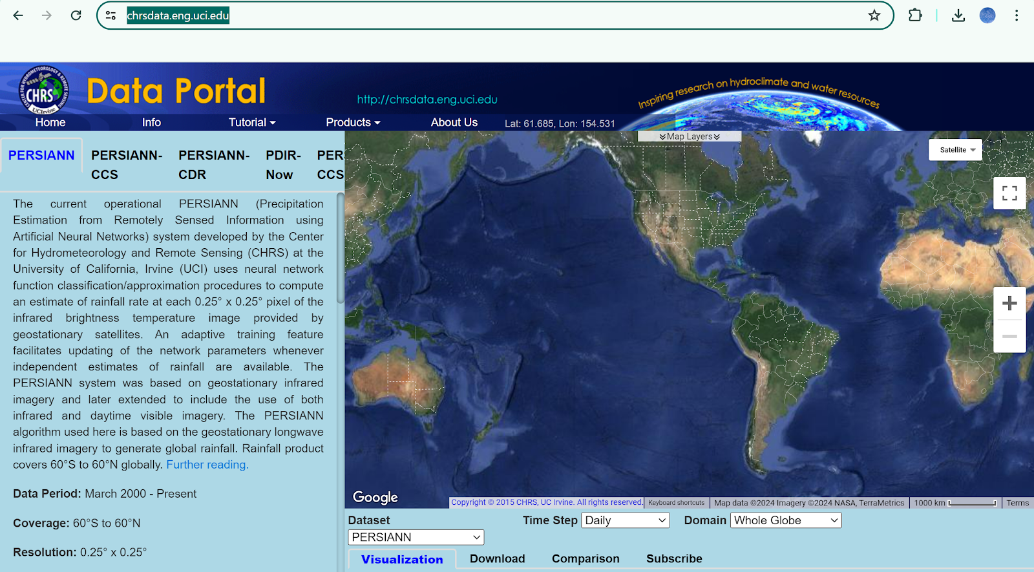
Task: Open the About Us page
Action: coord(454,122)
